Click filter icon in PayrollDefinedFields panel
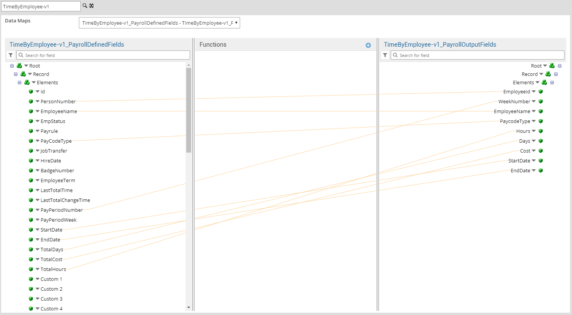 [x=11, y=55]
